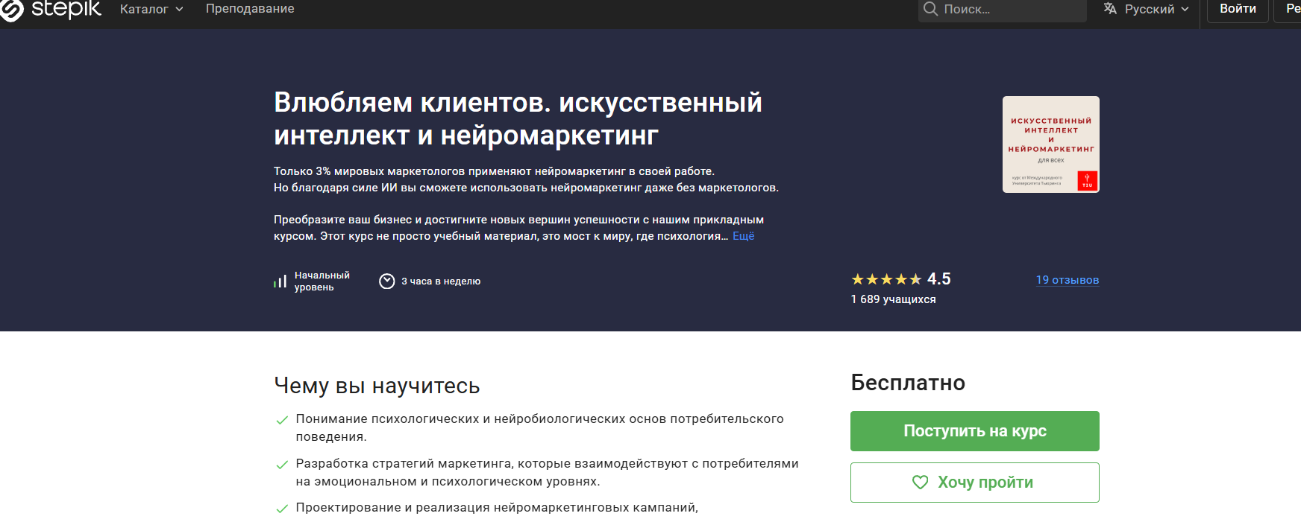Click the 1 689 учащихся learner count
1301x522 pixels.
(893, 299)
